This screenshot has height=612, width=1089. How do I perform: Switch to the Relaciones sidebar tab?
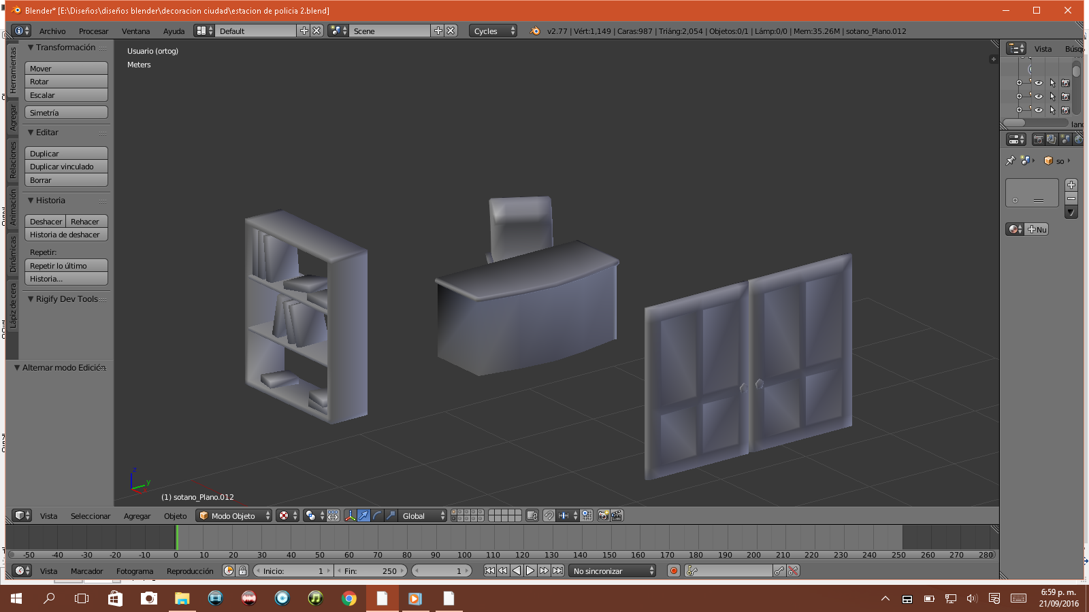pos(12,160)
